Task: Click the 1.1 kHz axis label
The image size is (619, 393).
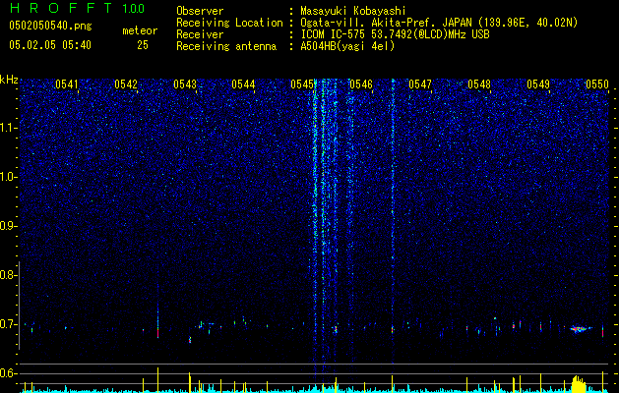Action: coord(8,128)
